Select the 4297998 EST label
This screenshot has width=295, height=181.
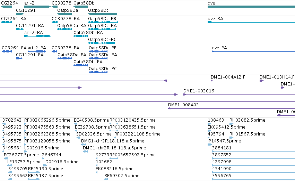pos(222,162)
